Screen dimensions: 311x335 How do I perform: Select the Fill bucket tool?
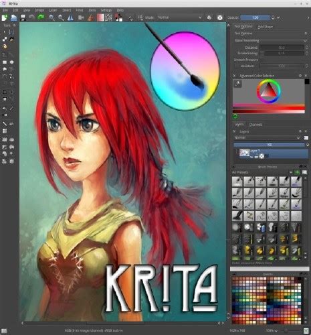click(5, 109)
